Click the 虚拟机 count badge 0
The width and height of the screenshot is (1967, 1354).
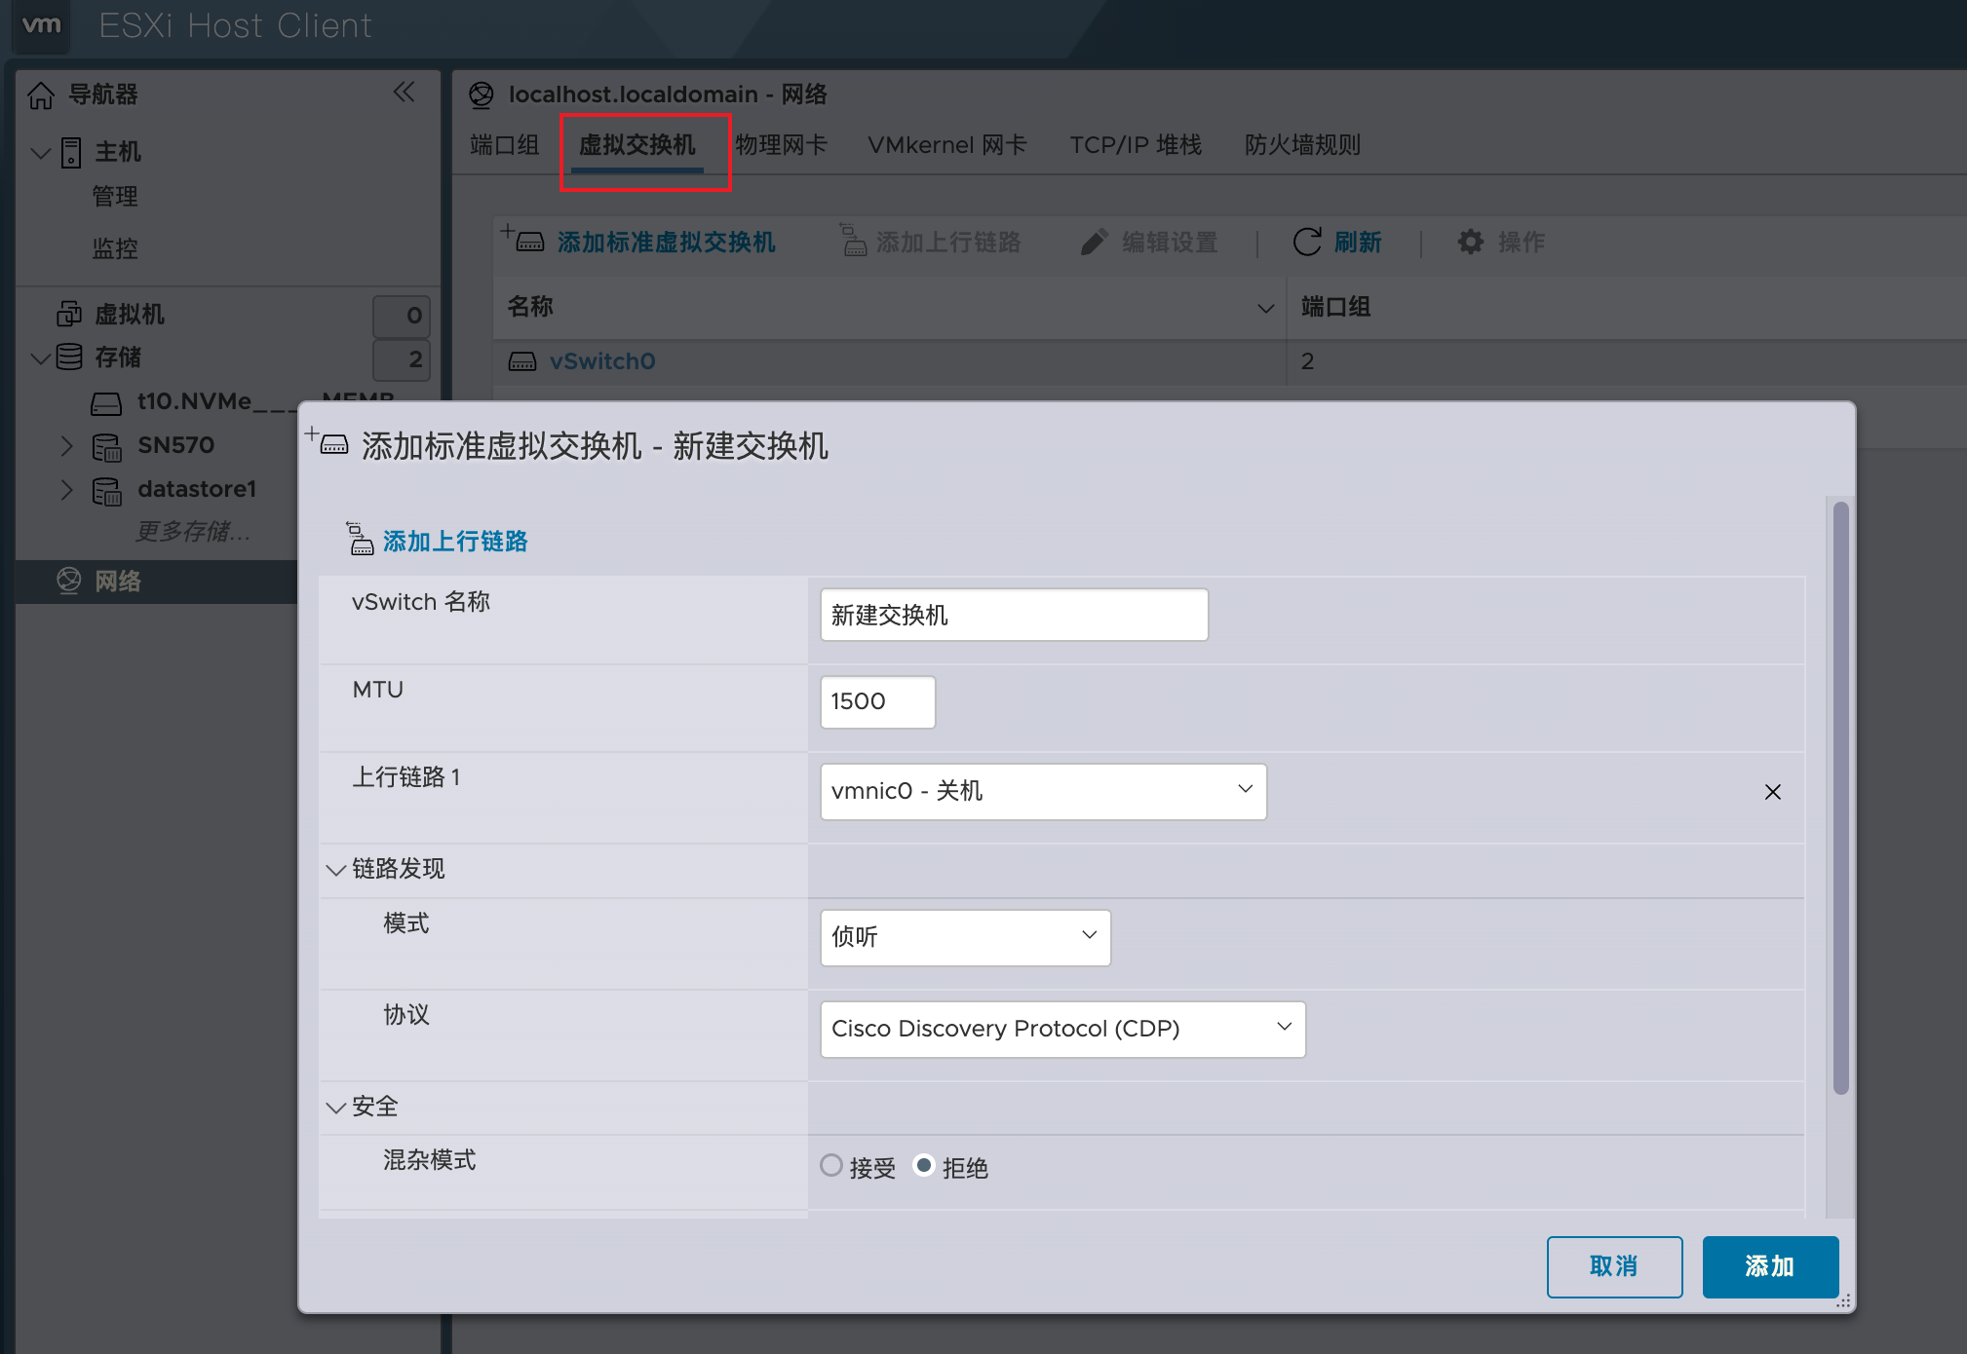pos(402,316)
